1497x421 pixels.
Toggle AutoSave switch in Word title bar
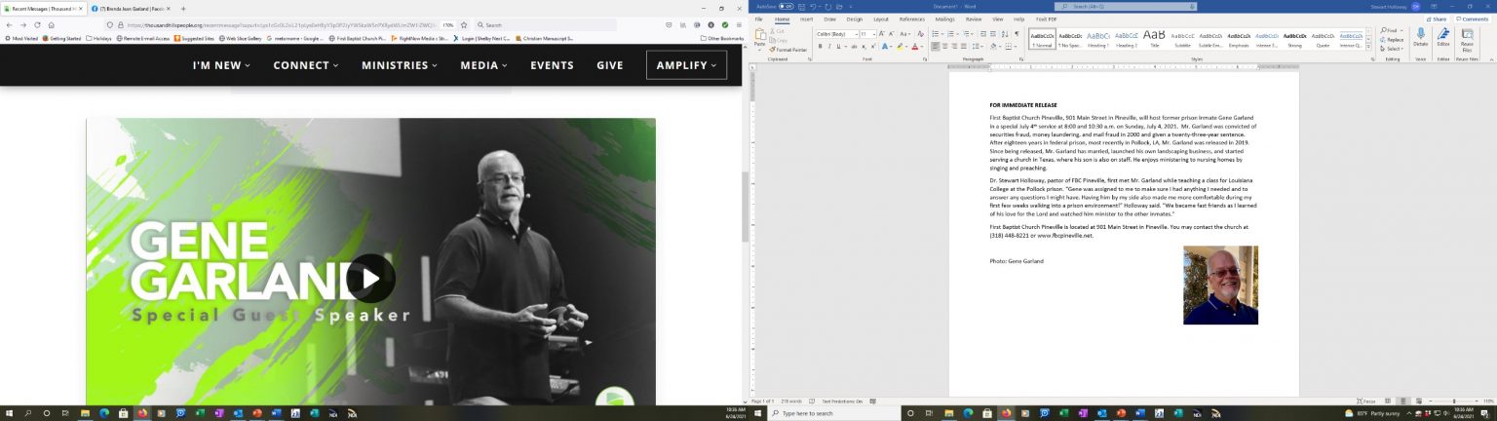pyautogui.click(x=786, y=6)
